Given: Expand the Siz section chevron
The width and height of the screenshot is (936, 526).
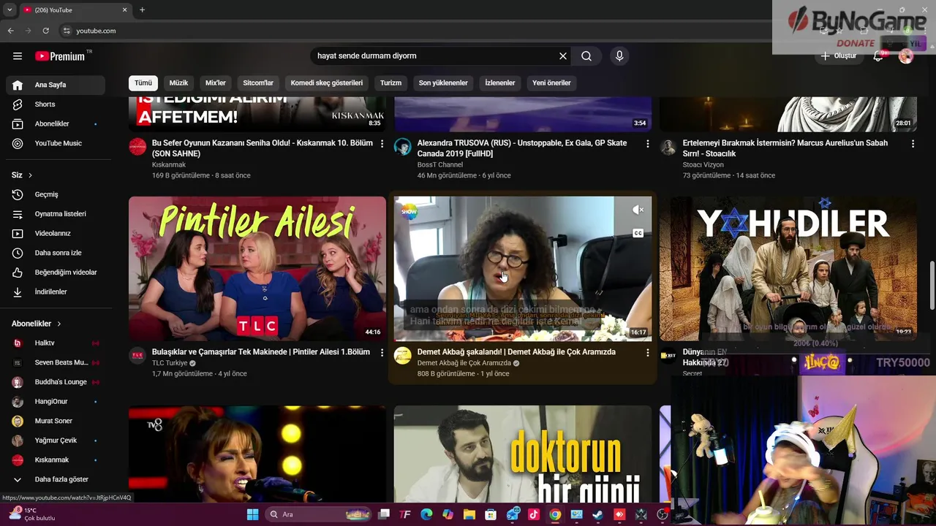Looking at the screenshot, I should 30,175.
